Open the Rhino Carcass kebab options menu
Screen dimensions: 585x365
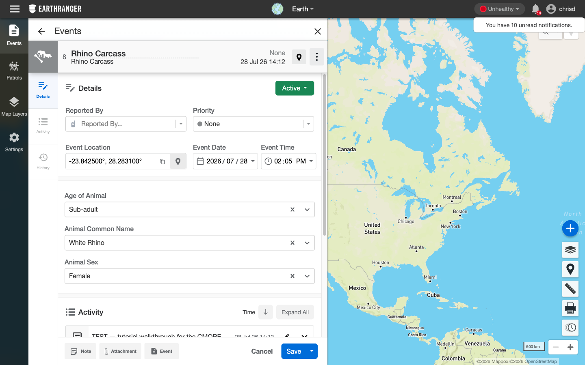point(317,57)
